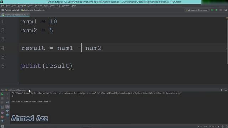Image resolution: width=228 pixels, height=128 pixels.
Task: Open the Arithmetic Operators run configuration dropdown
Action: [x=197, y=10]
